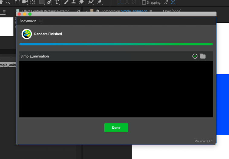Viewport: 229px width, 159px height.
Task: Toggle the snap-to-bounding-box icon next to Snapping
Action: (173, 2)
